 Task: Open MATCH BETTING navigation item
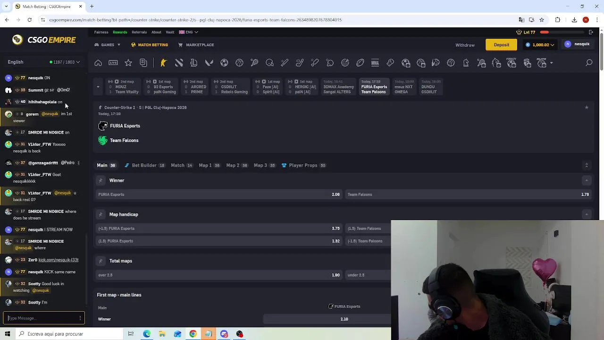[150, 45]
